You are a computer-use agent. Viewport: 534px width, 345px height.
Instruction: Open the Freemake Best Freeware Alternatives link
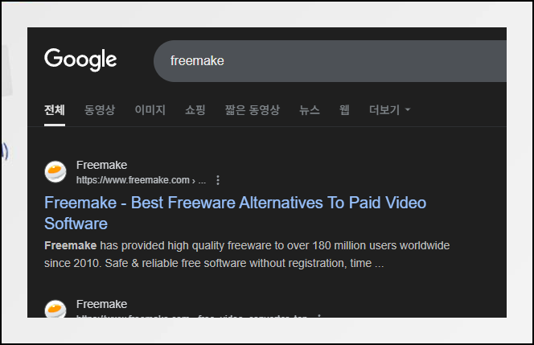235,213
